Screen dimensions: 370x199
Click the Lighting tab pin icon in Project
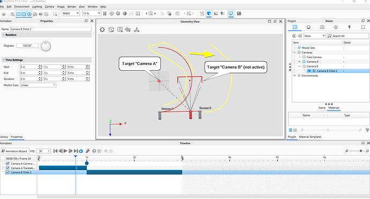coord(349,27)
